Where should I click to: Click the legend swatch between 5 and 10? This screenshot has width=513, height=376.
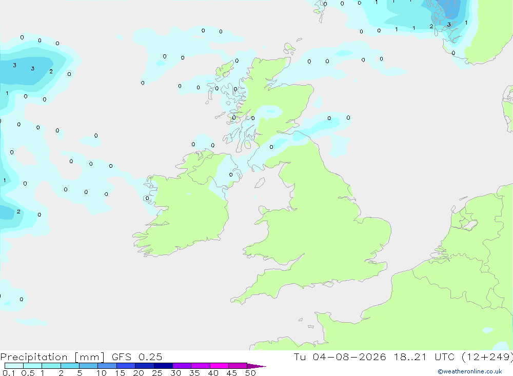pos(89,366)
